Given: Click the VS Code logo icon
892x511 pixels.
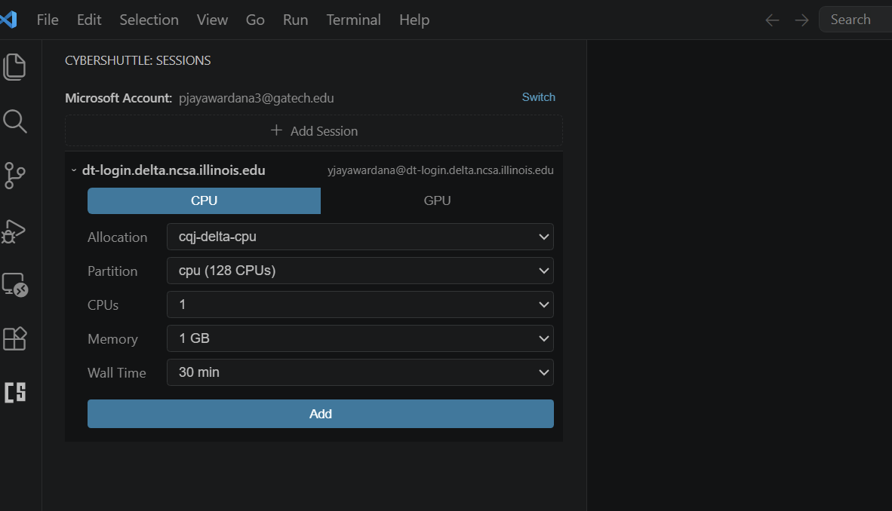Looking at the screenshot, I should click(8, 20).
